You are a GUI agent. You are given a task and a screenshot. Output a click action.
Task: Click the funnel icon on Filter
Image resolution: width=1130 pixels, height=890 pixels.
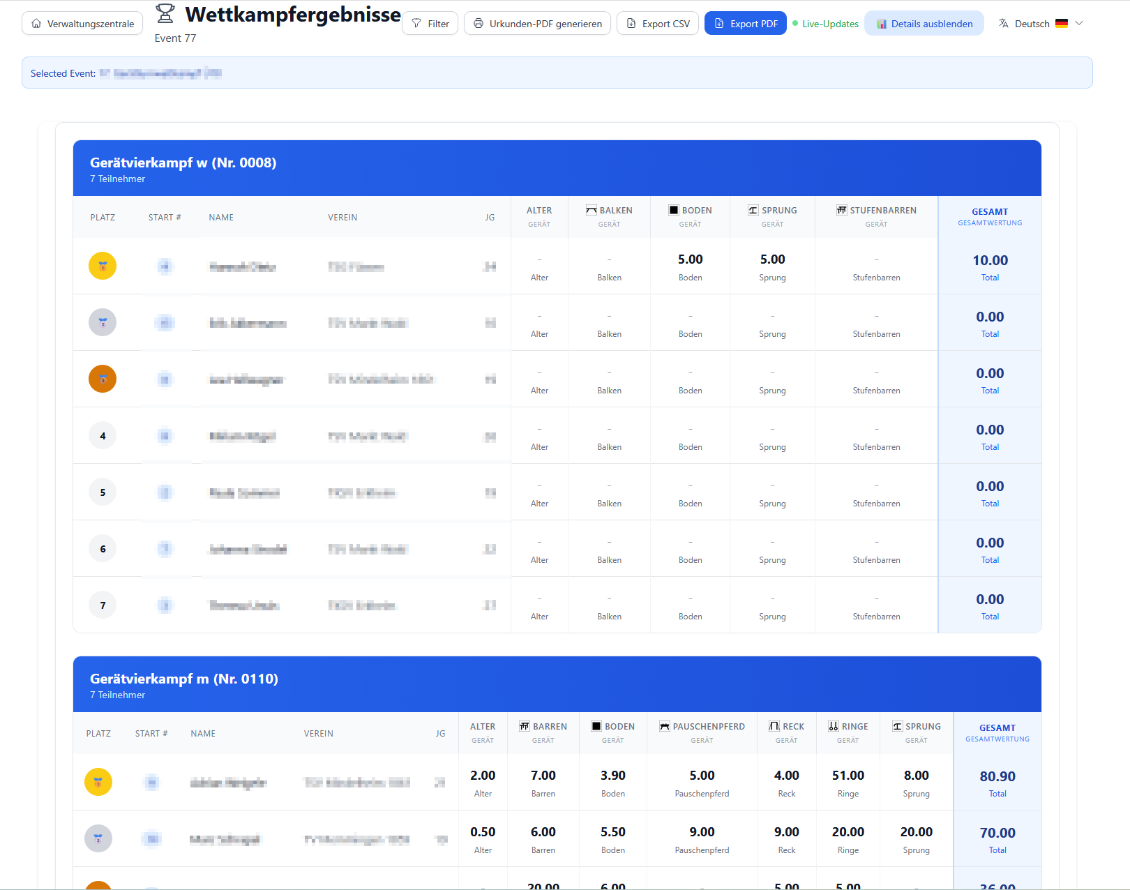click(416, 24)
